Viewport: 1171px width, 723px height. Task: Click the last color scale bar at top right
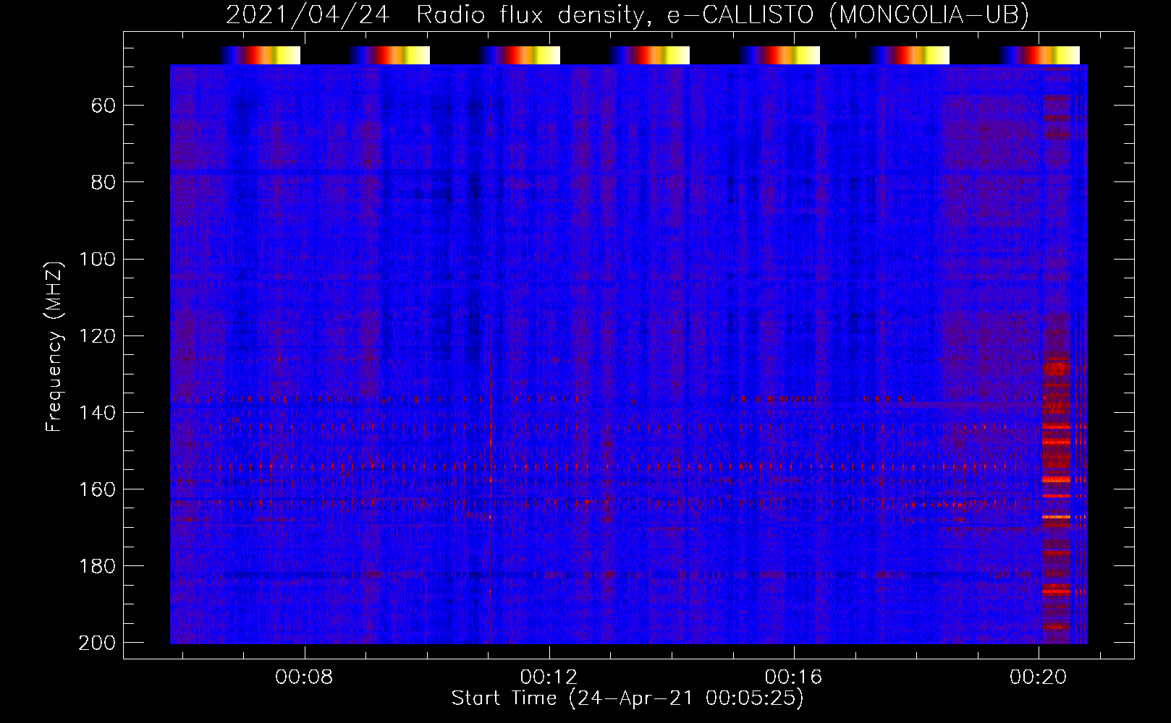click(x=1039, y=55)
